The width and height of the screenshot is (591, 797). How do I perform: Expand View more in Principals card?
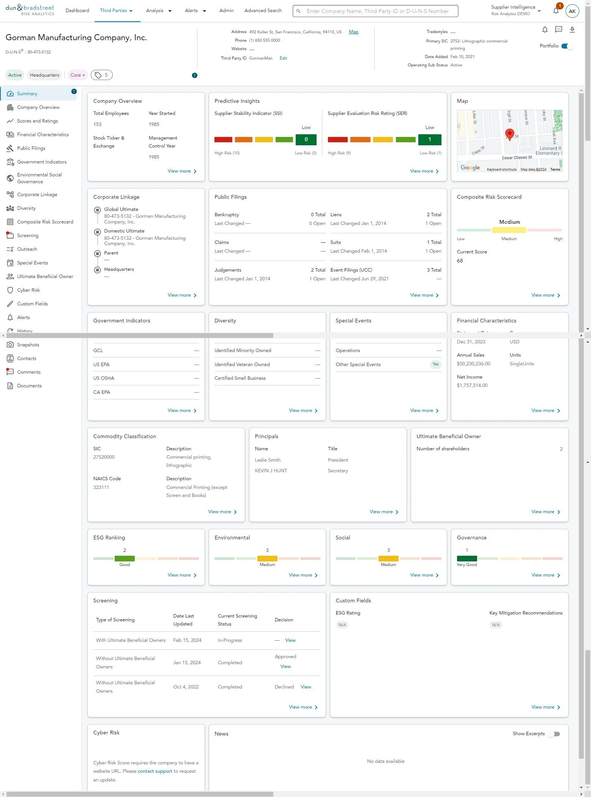[384, 512]
